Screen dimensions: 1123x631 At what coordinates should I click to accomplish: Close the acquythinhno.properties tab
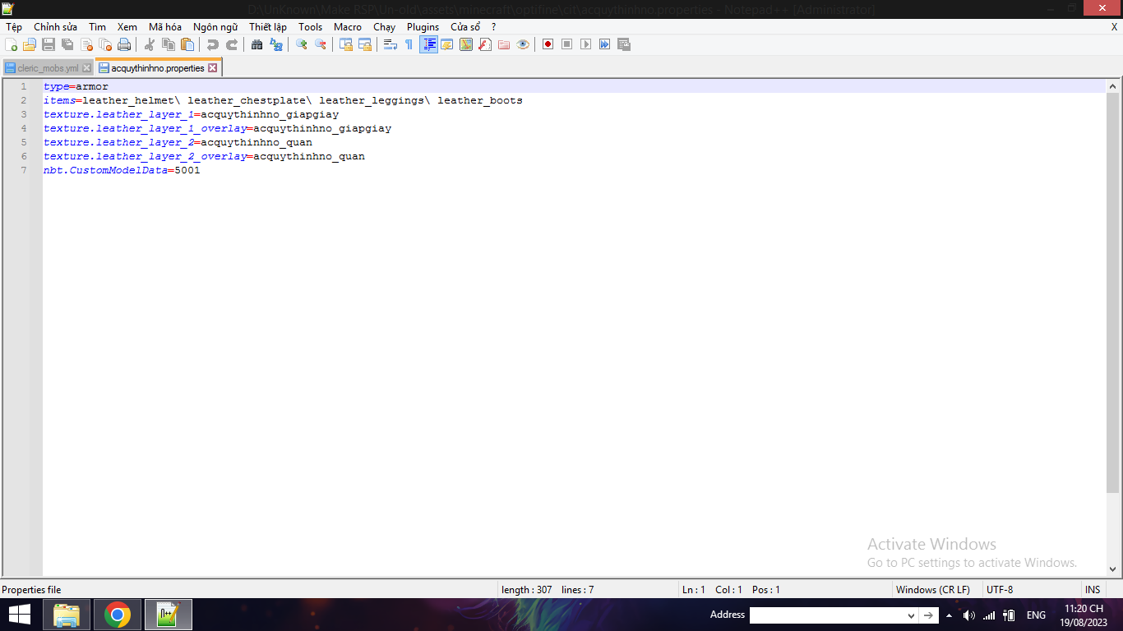pos(213,68)
